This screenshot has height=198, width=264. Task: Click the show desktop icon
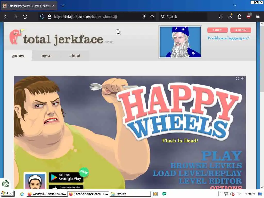pyautogui.click(x=260, y=194)
